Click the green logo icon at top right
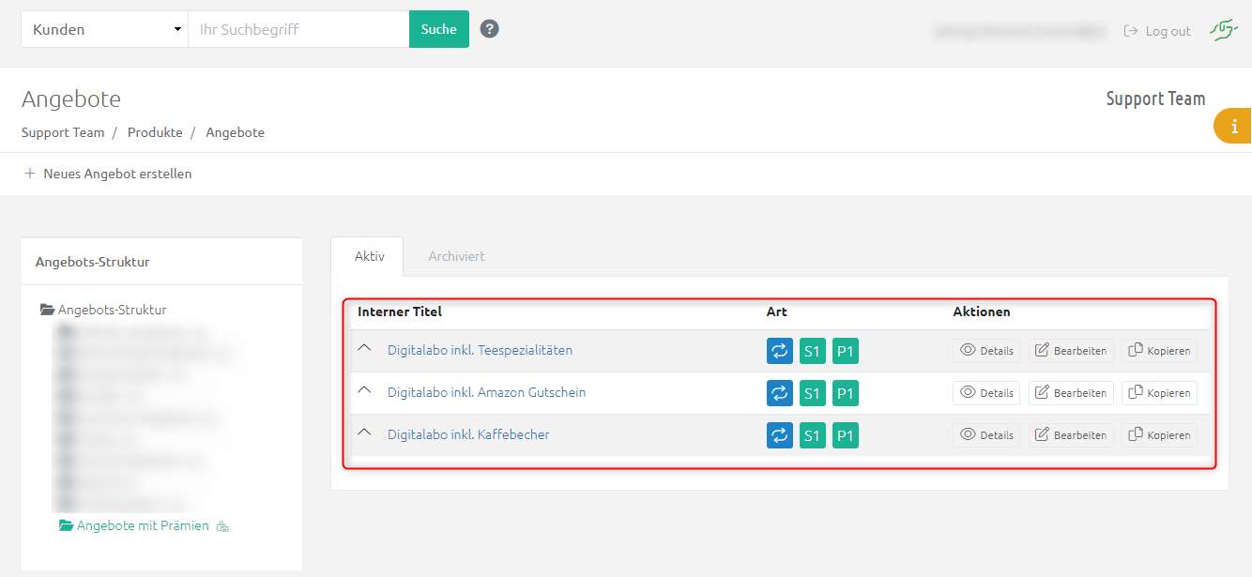This screenshot has width=1252, height=577. (1223, 30)
